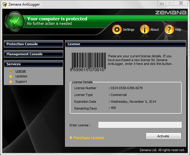Click the 'No further action is needed' text

pos(49,23)
